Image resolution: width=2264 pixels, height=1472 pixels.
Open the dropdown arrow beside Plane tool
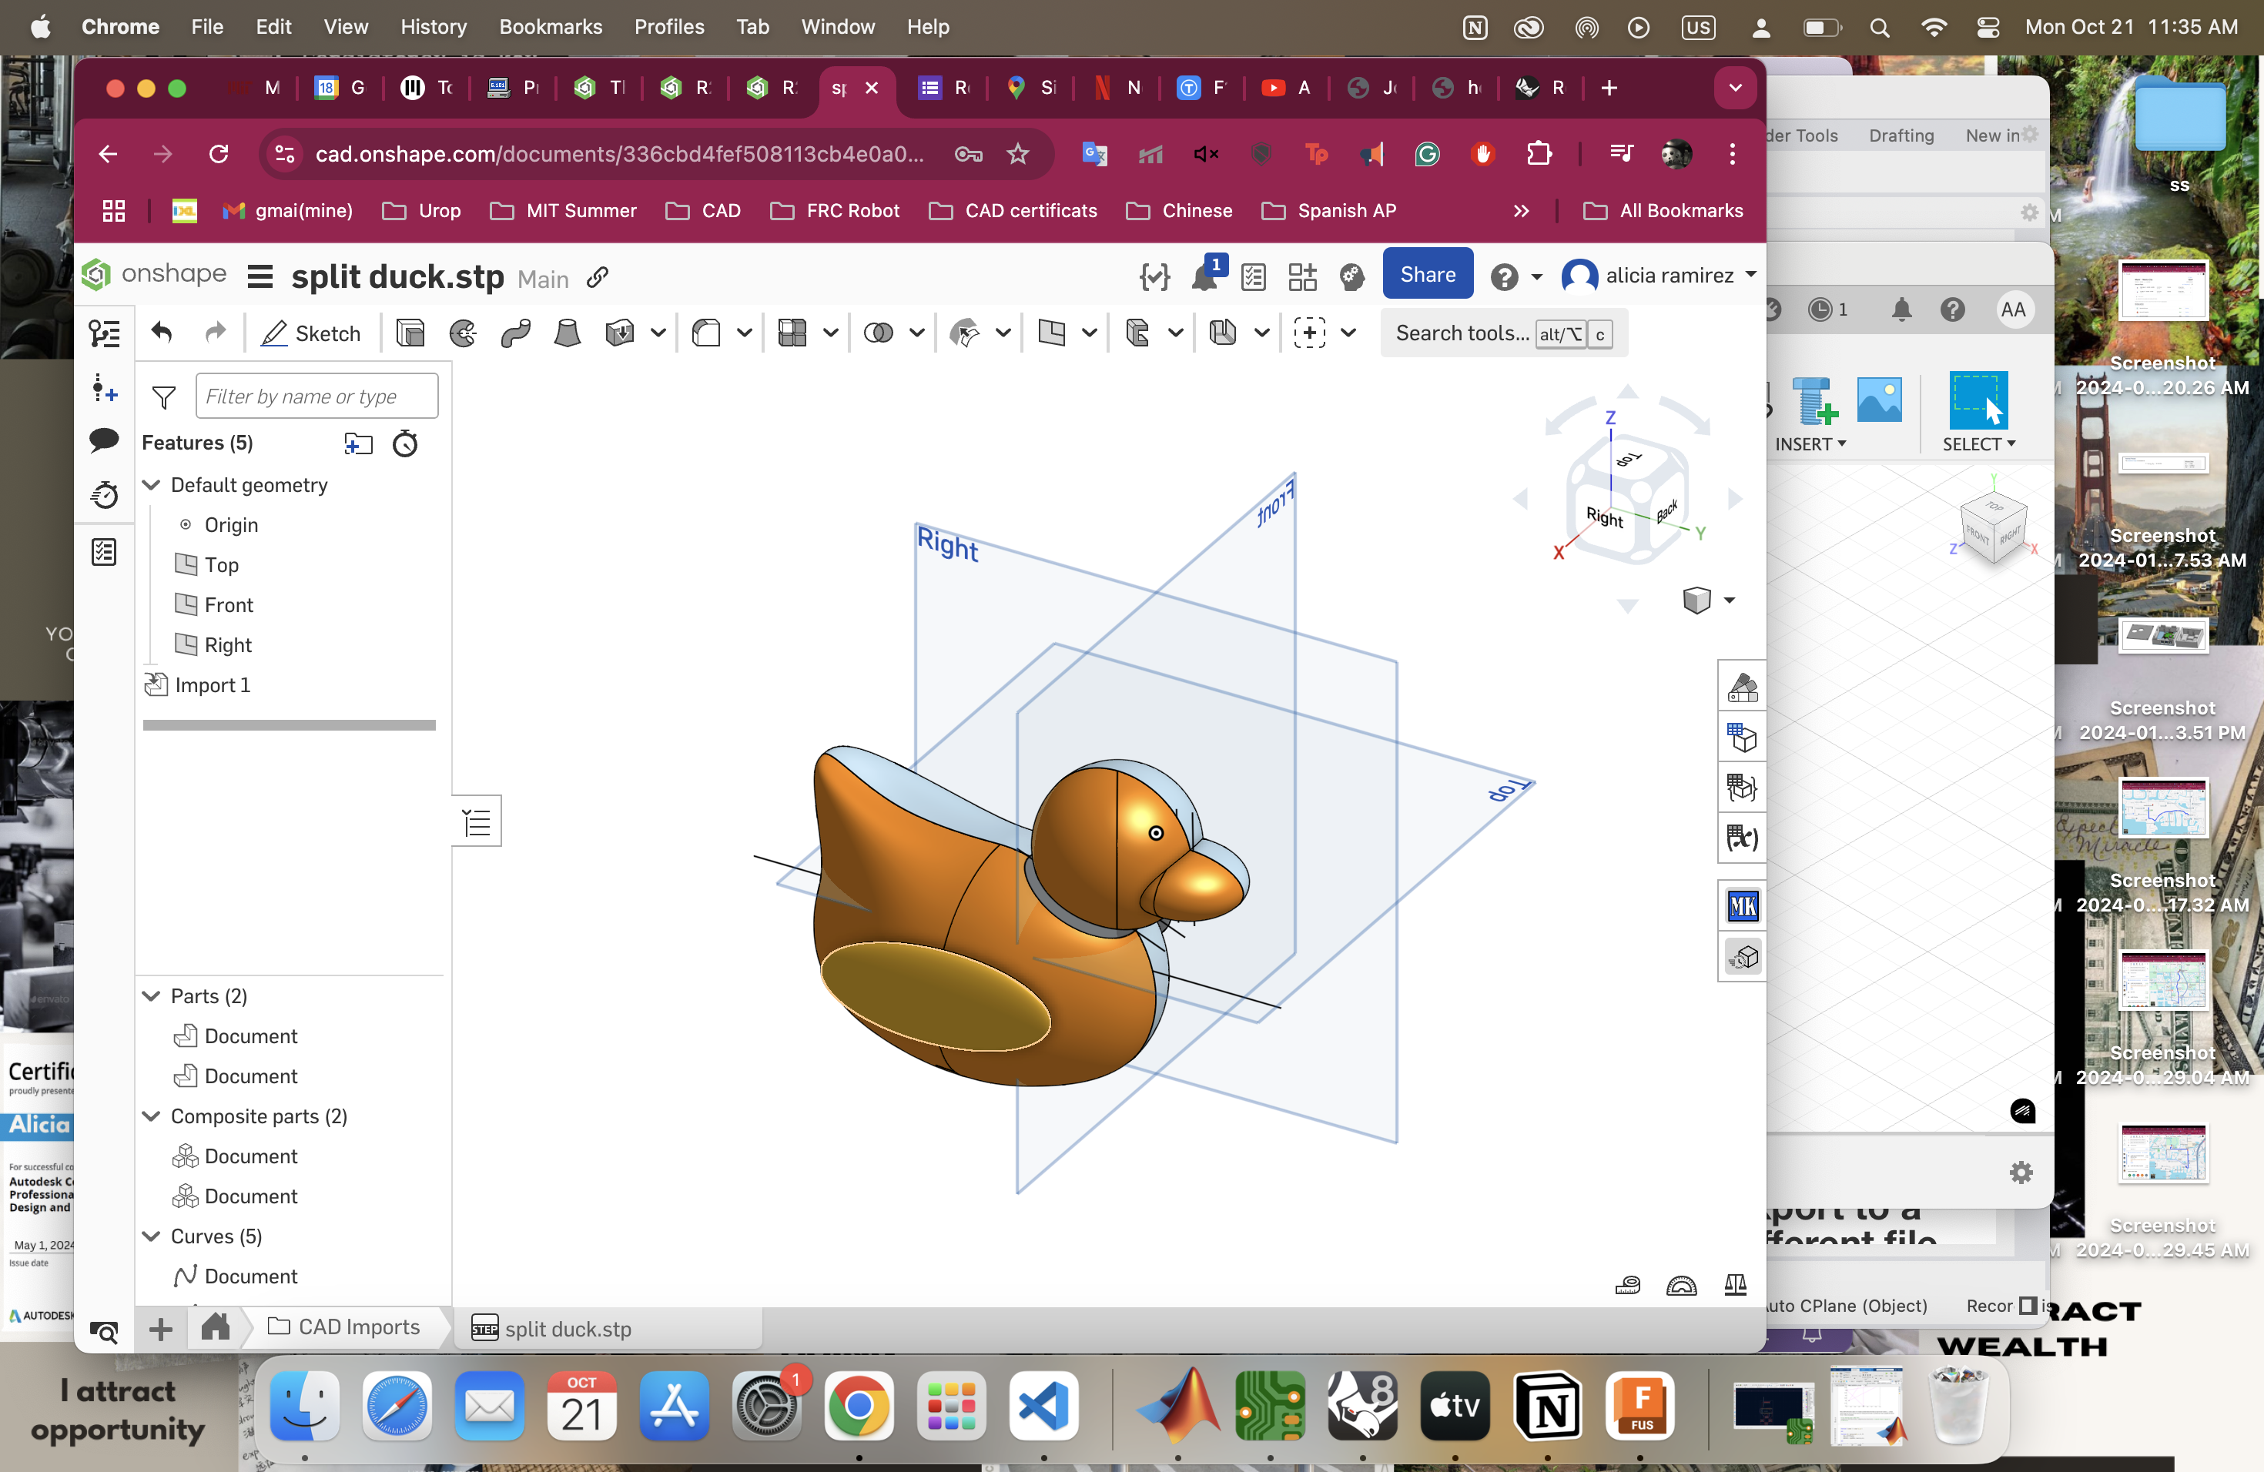pos(1089,333)
